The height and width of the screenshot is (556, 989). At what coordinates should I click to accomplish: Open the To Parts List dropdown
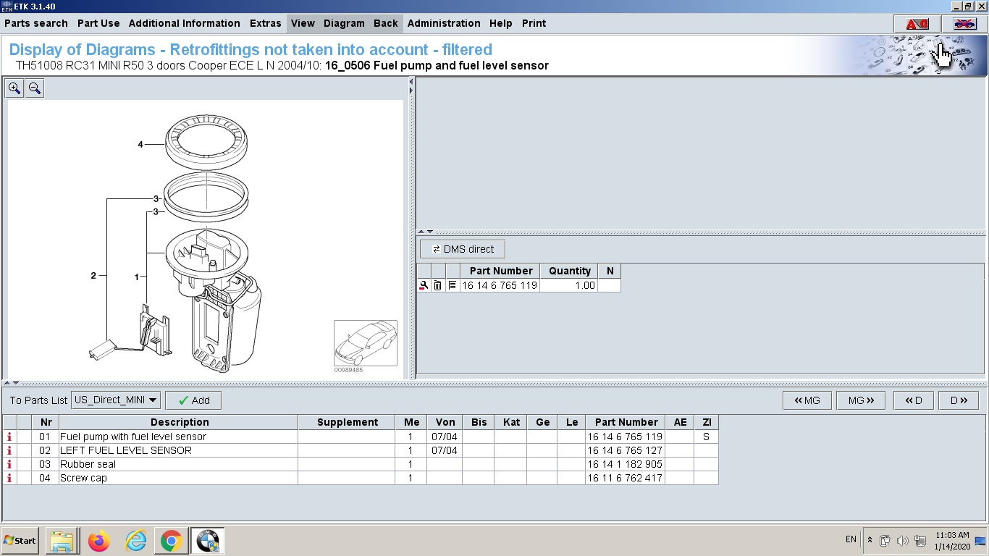point(115,400)
